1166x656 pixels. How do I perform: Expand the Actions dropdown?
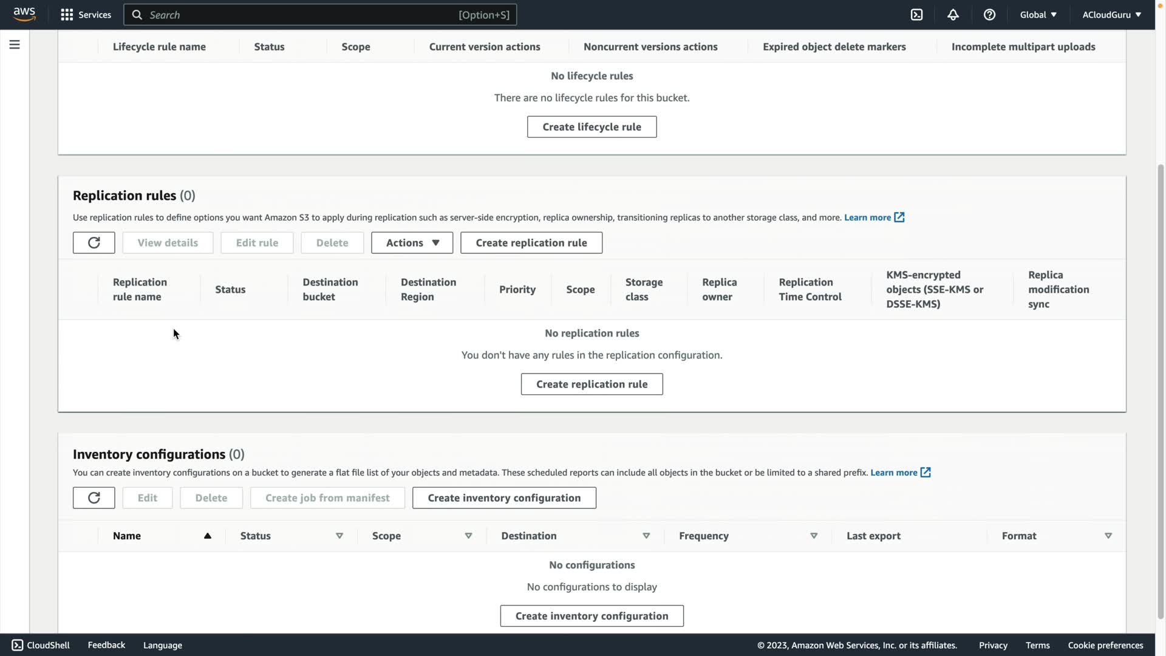coord(412,243)
